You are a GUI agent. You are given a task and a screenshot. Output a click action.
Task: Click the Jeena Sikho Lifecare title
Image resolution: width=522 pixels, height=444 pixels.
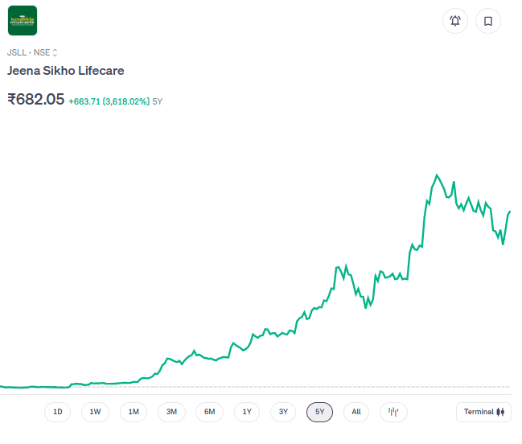66,71
